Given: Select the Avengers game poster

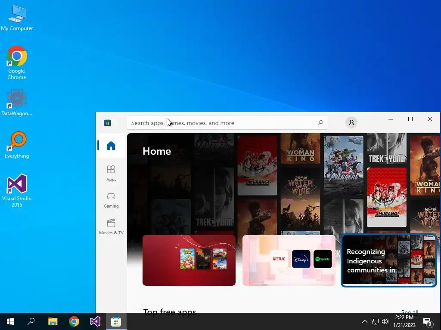Looking at the screenshot, I should (343, 165).
